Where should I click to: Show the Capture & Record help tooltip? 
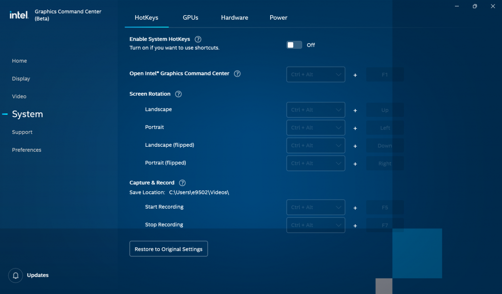(182, 183)
